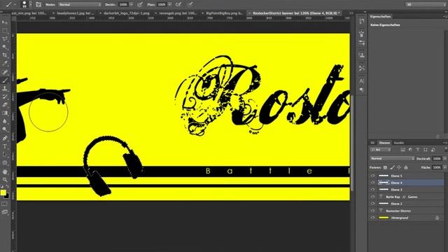Open the revengek.png document tab
Viewport: 448px width, 252px height.
click(x=178, y=13)
